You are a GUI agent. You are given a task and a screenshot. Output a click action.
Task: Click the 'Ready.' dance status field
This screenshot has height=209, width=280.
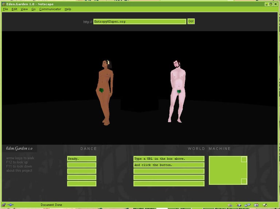[82, 159]
